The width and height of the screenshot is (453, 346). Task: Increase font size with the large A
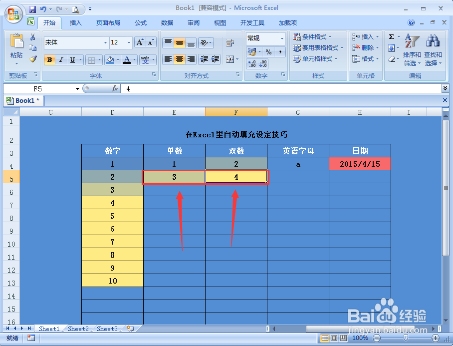tap(140, 42)
